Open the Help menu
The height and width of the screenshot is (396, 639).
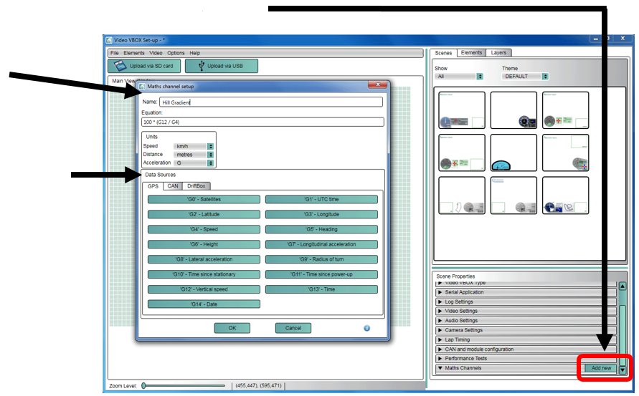[195, 53]
